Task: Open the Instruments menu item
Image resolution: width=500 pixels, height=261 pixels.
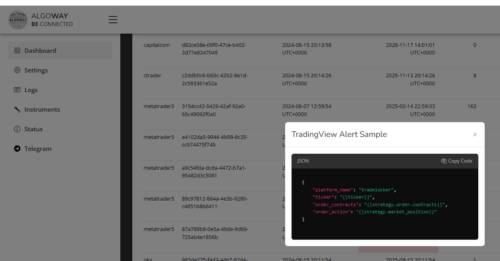Action: point(60,109)
